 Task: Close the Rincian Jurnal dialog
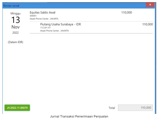click(150, 5)
